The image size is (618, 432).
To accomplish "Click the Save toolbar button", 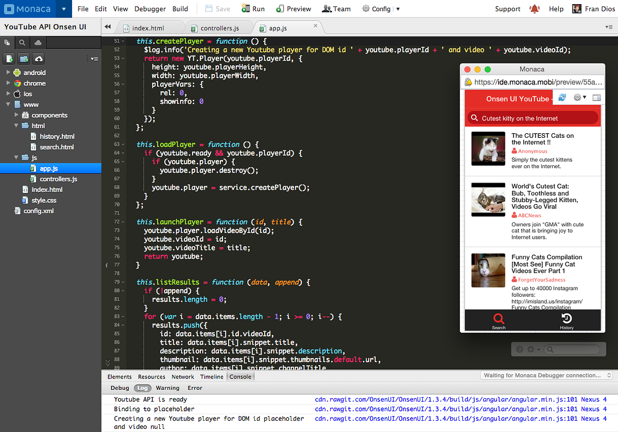I will [217, 9].
